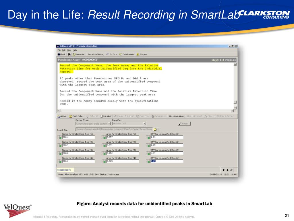Click the Name for Unidentified Deg (1) field

point(78,137)
